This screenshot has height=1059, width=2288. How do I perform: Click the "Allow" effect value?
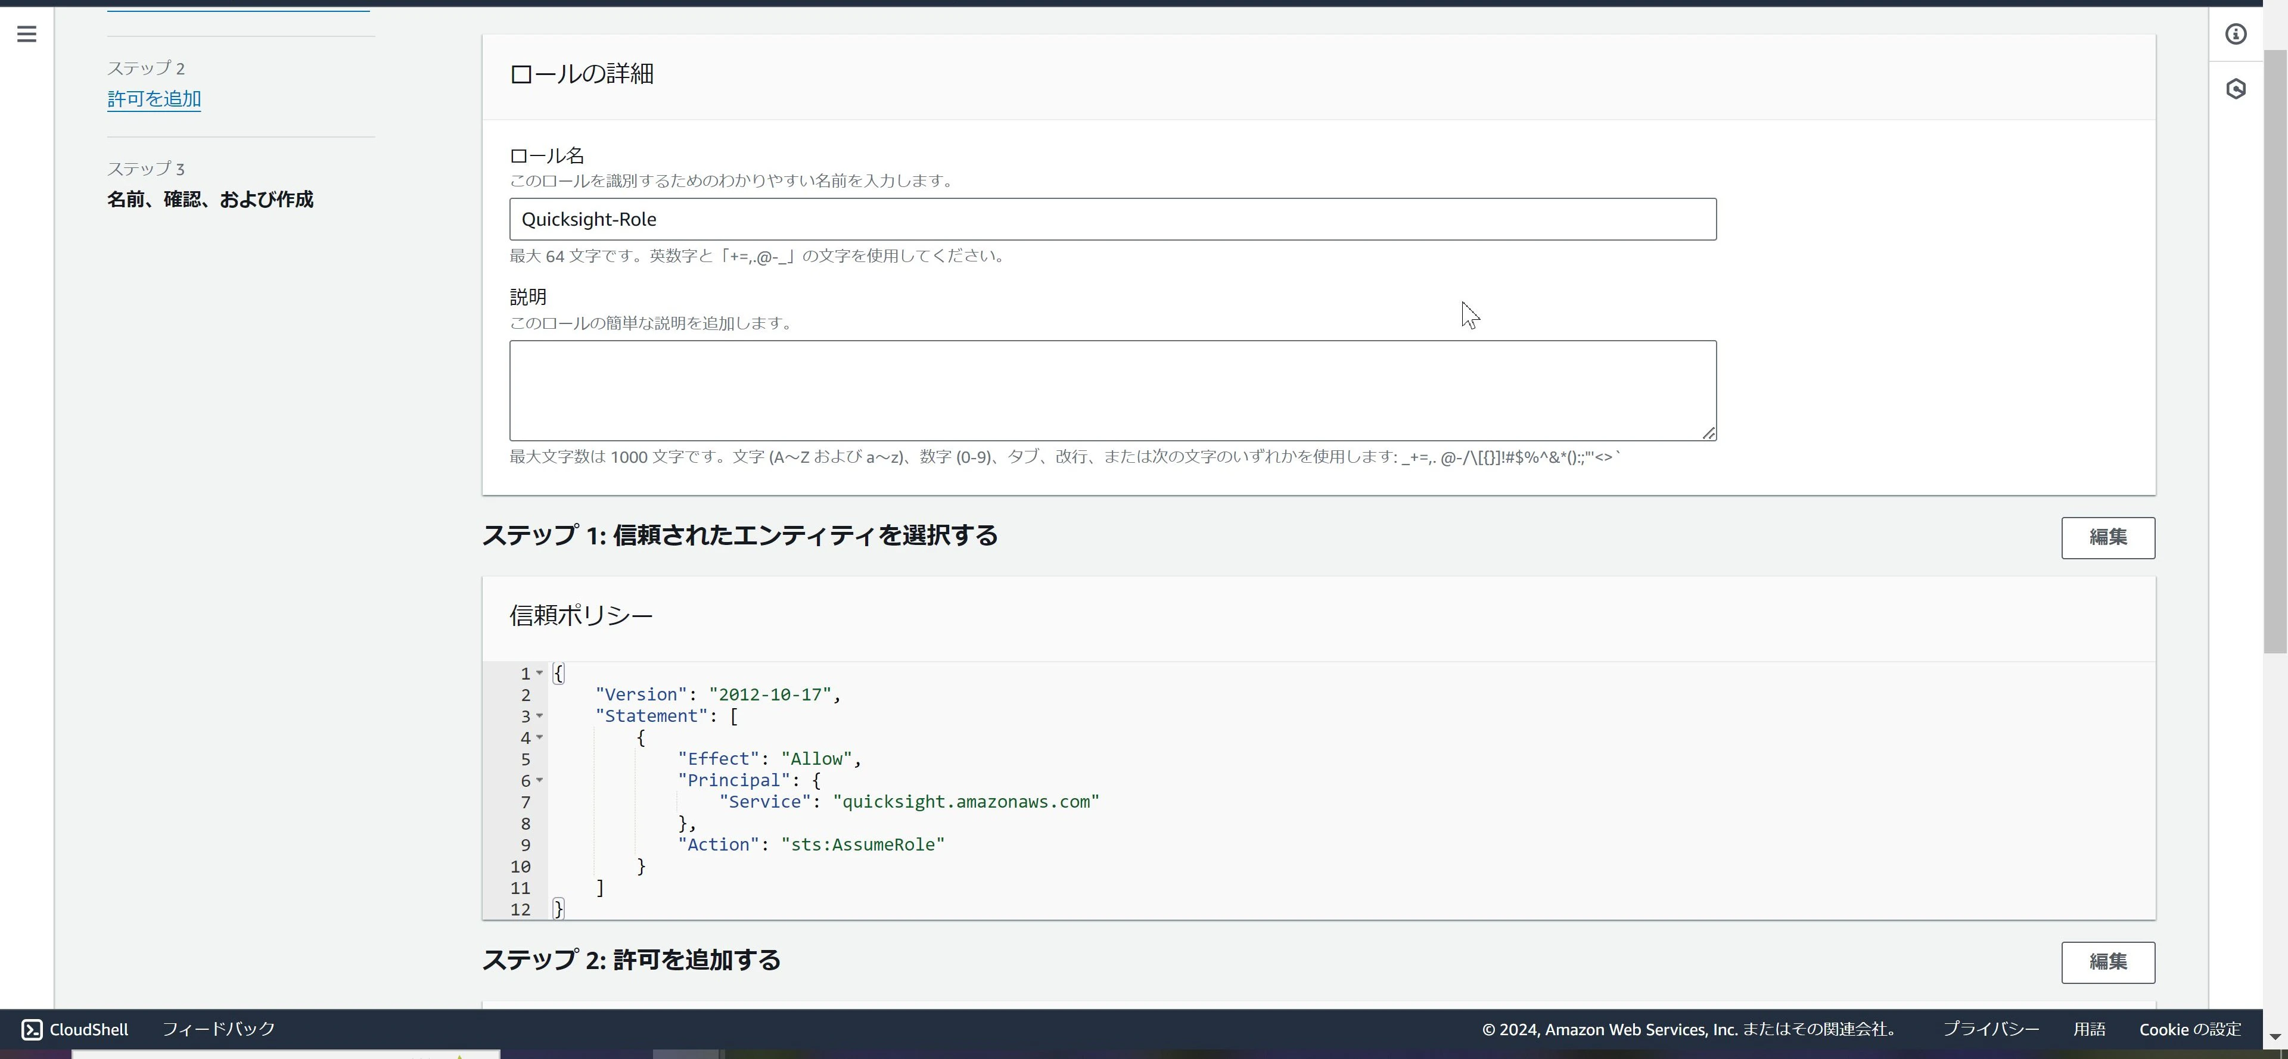(x=817, y=759)
